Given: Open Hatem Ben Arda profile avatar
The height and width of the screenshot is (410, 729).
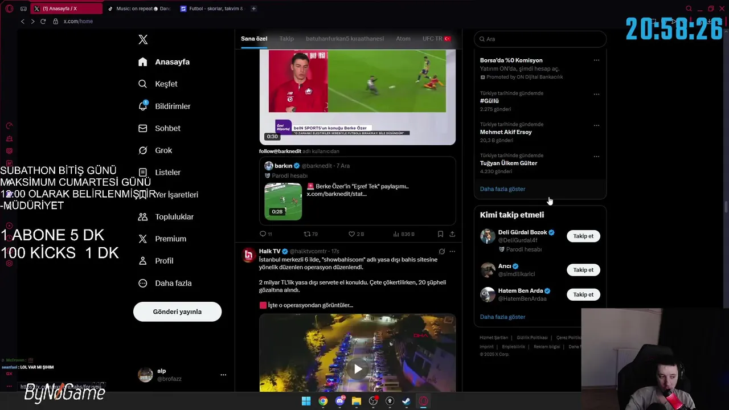Looking at the screenshot, I should (x=488, y=294).
